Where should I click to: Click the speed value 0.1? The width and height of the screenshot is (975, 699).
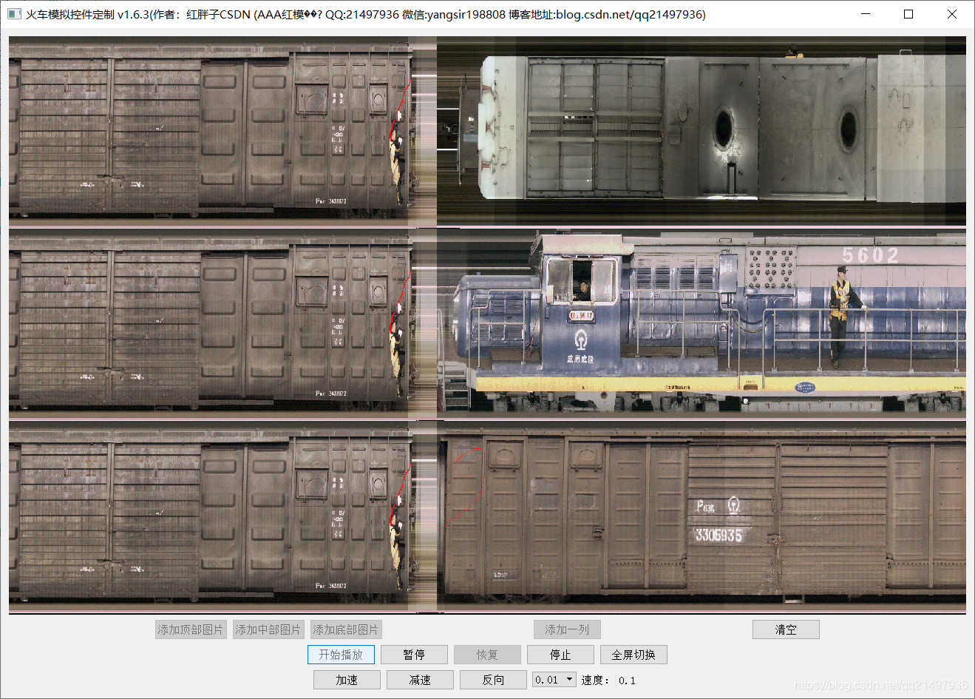627,681
